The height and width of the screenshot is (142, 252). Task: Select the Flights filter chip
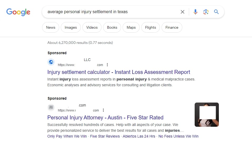coord(150,27)
